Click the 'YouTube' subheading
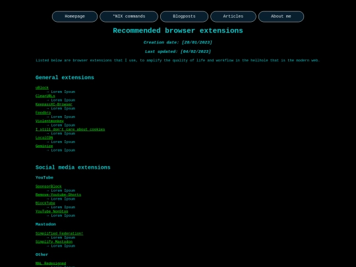Screen dimensions: 356x267 pos(44,177)
